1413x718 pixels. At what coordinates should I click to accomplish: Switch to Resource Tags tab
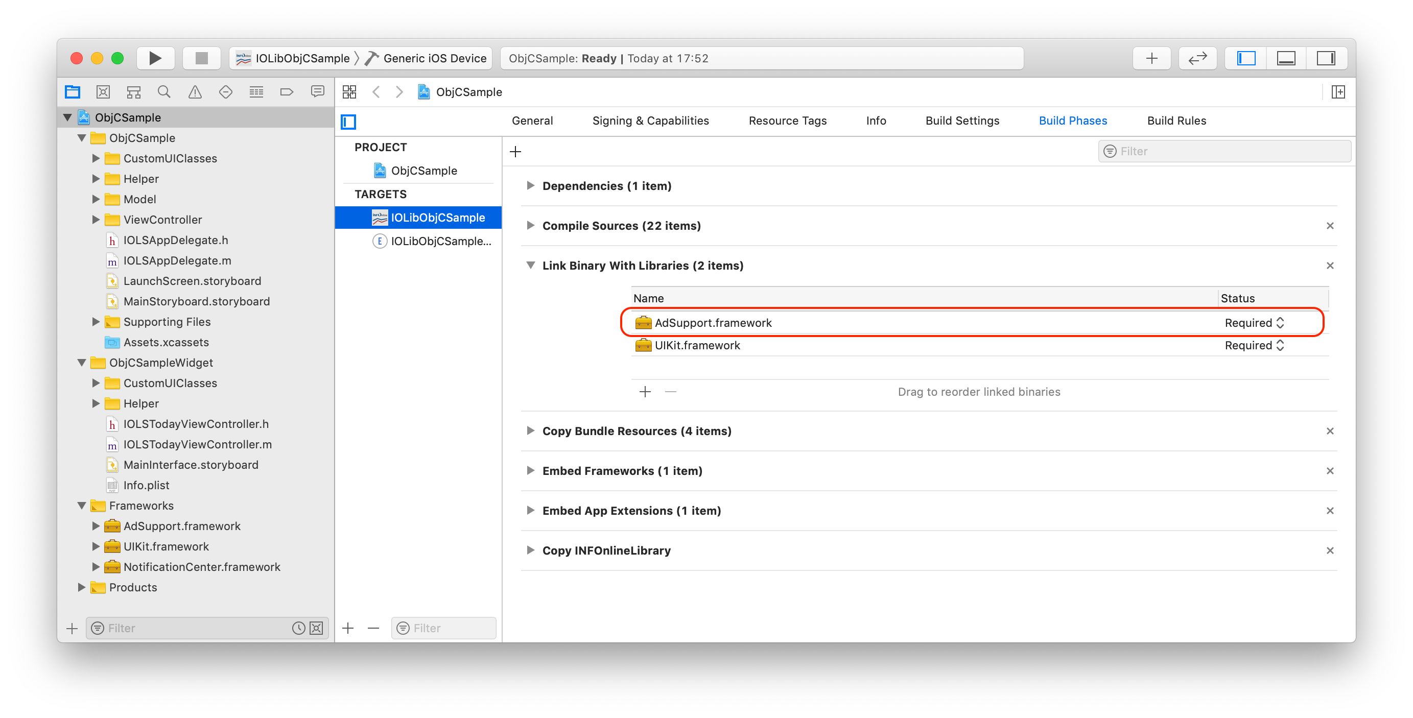788,121
